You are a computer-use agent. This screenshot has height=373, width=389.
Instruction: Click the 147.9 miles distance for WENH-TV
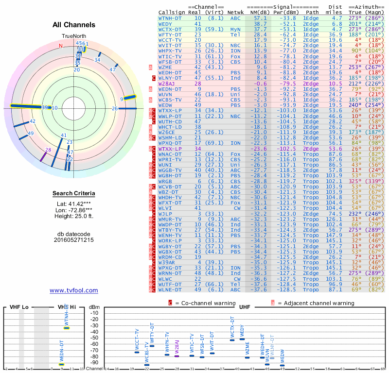point(334,235)
